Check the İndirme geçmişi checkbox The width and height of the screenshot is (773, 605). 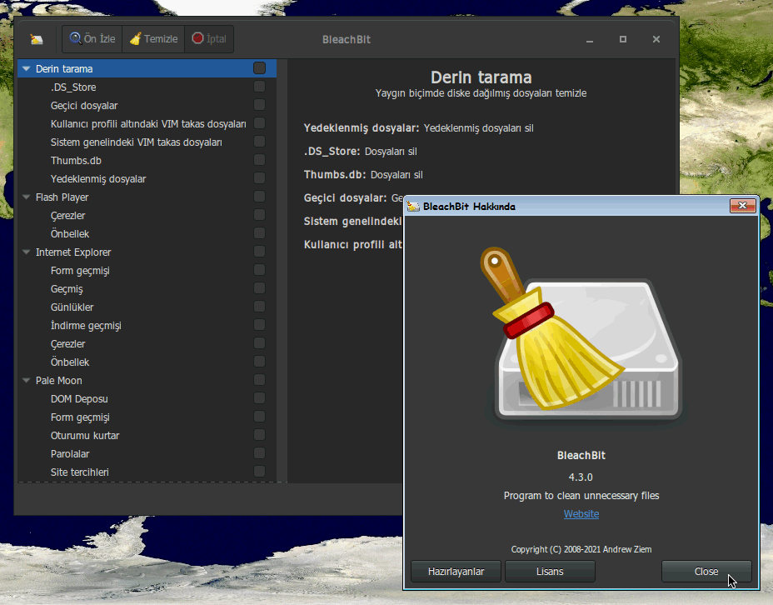[x=259, y=325]
